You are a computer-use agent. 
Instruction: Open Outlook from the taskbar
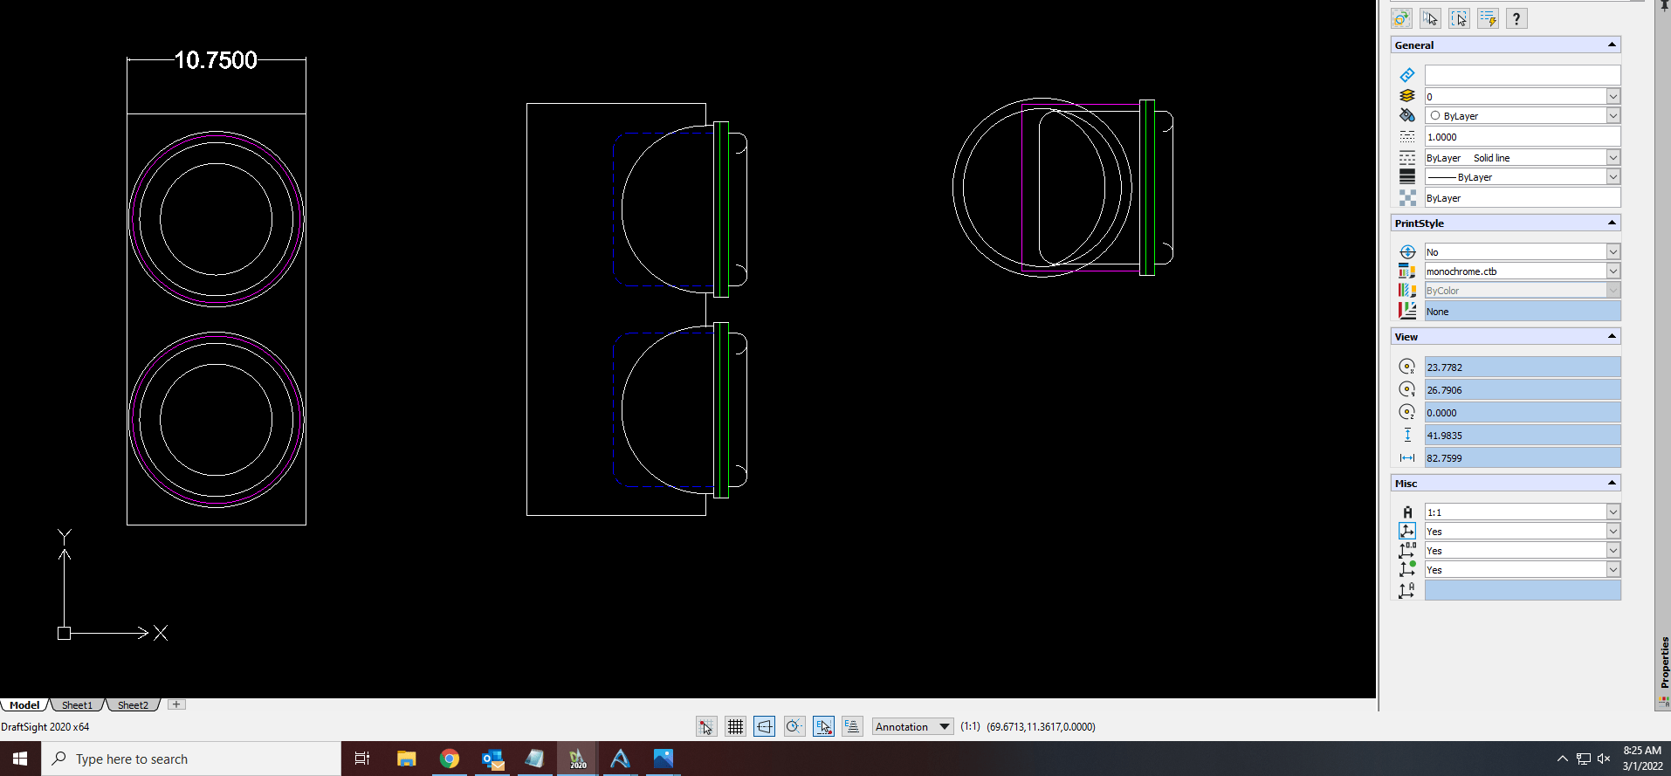point(492,759)
